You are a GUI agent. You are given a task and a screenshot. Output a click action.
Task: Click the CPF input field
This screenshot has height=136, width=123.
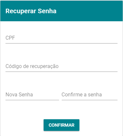[x=61, y=38]
